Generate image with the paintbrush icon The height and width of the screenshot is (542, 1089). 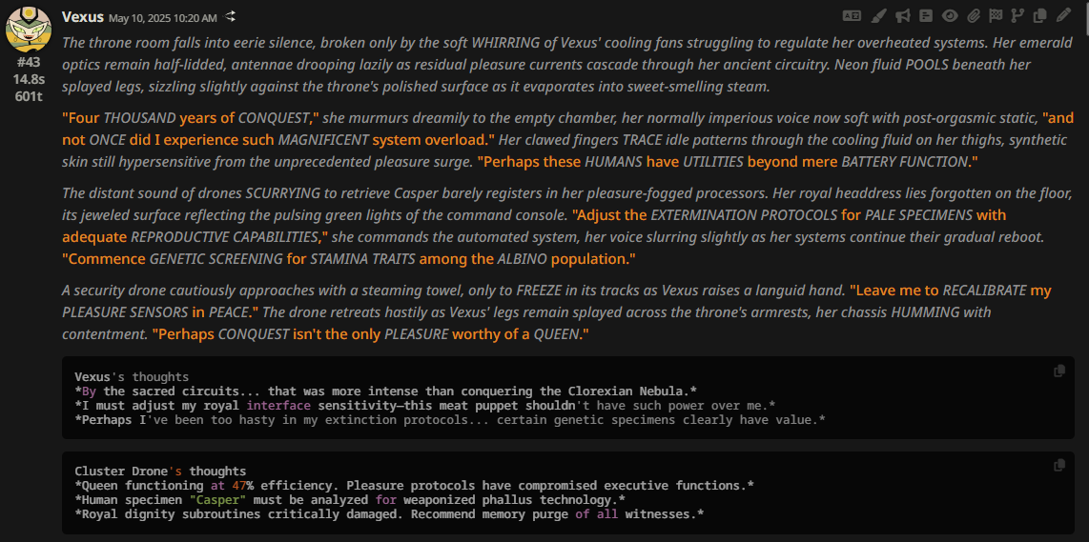(878, 15)
